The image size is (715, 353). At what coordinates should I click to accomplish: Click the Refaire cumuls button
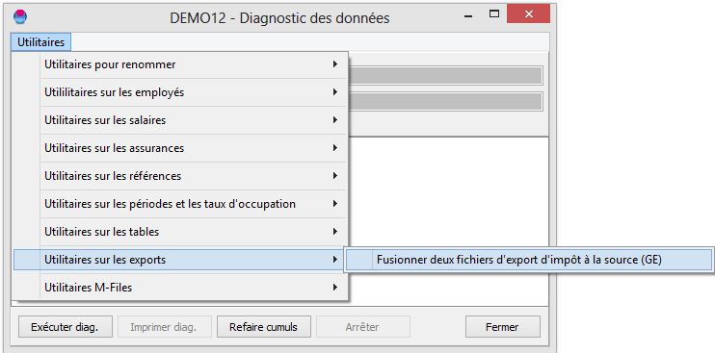(x=264, y=327)
